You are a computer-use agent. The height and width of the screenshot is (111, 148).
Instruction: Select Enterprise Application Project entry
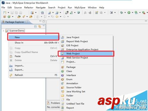[86, 49]
